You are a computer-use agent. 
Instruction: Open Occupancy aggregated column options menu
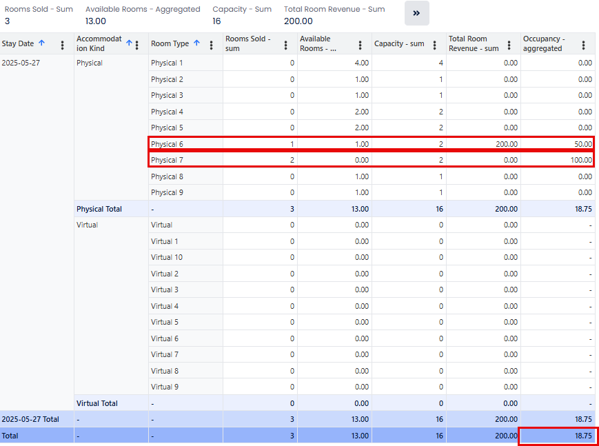[x=584, y=45]
